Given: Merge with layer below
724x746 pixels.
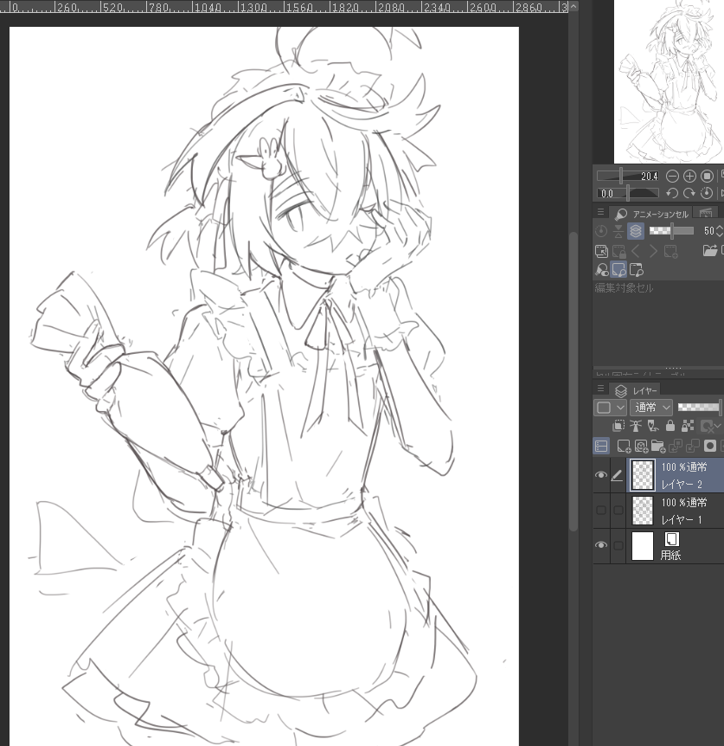Looking at the screenshot, I should click(693, 446).
